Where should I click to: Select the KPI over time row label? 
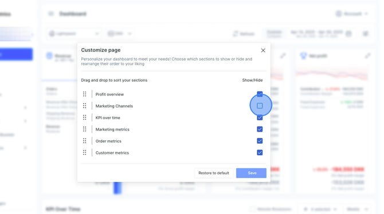click(108, 118)
